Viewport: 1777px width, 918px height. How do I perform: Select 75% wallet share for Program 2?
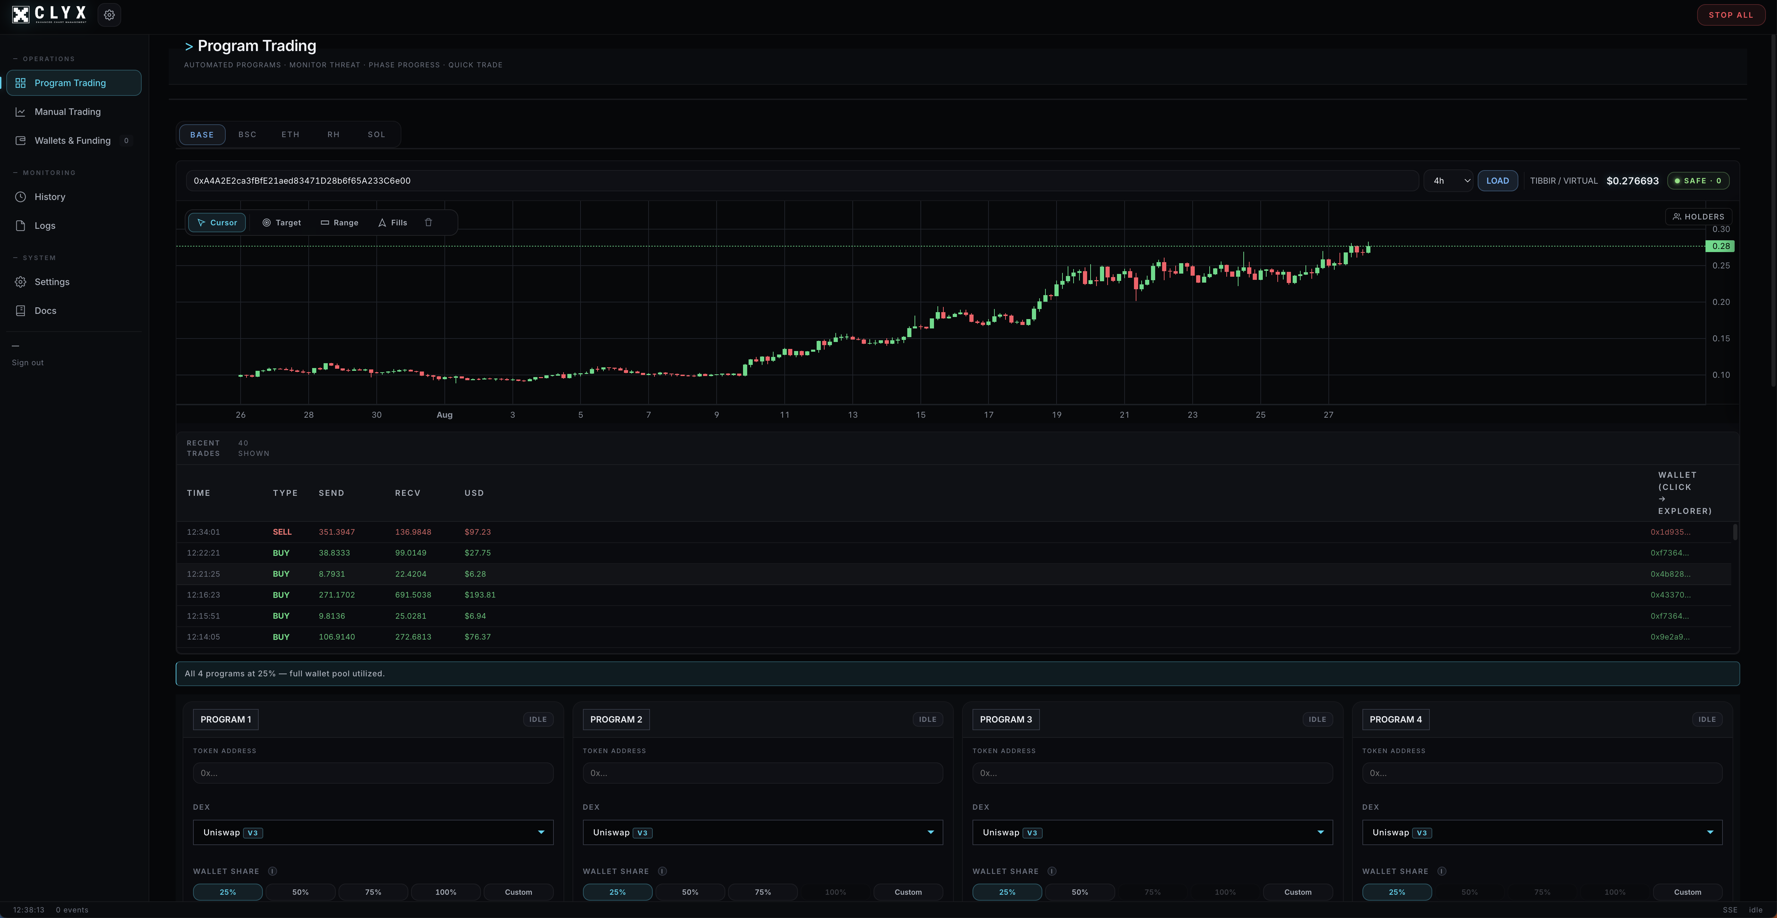coord(763,893)
